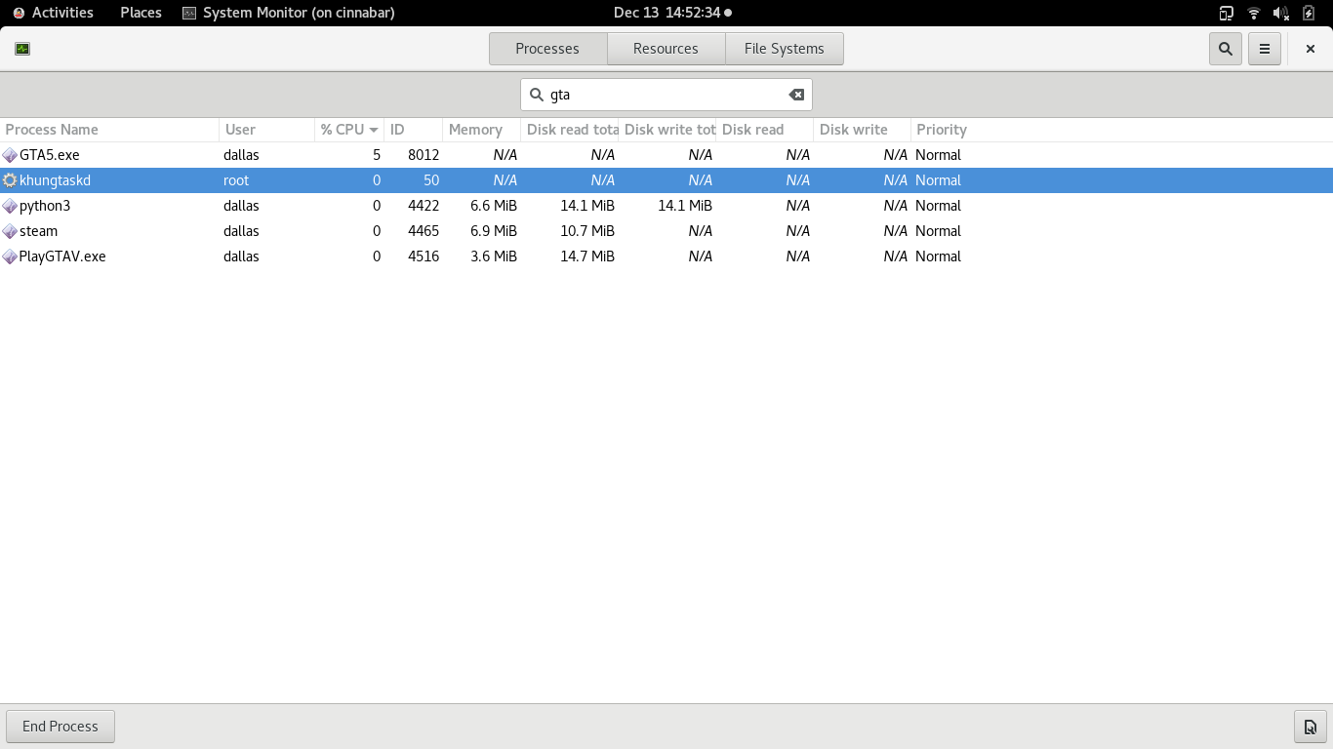The image size is (1333, 749).
Task: Click the volume muted indicator
Action: point(1281,13)
